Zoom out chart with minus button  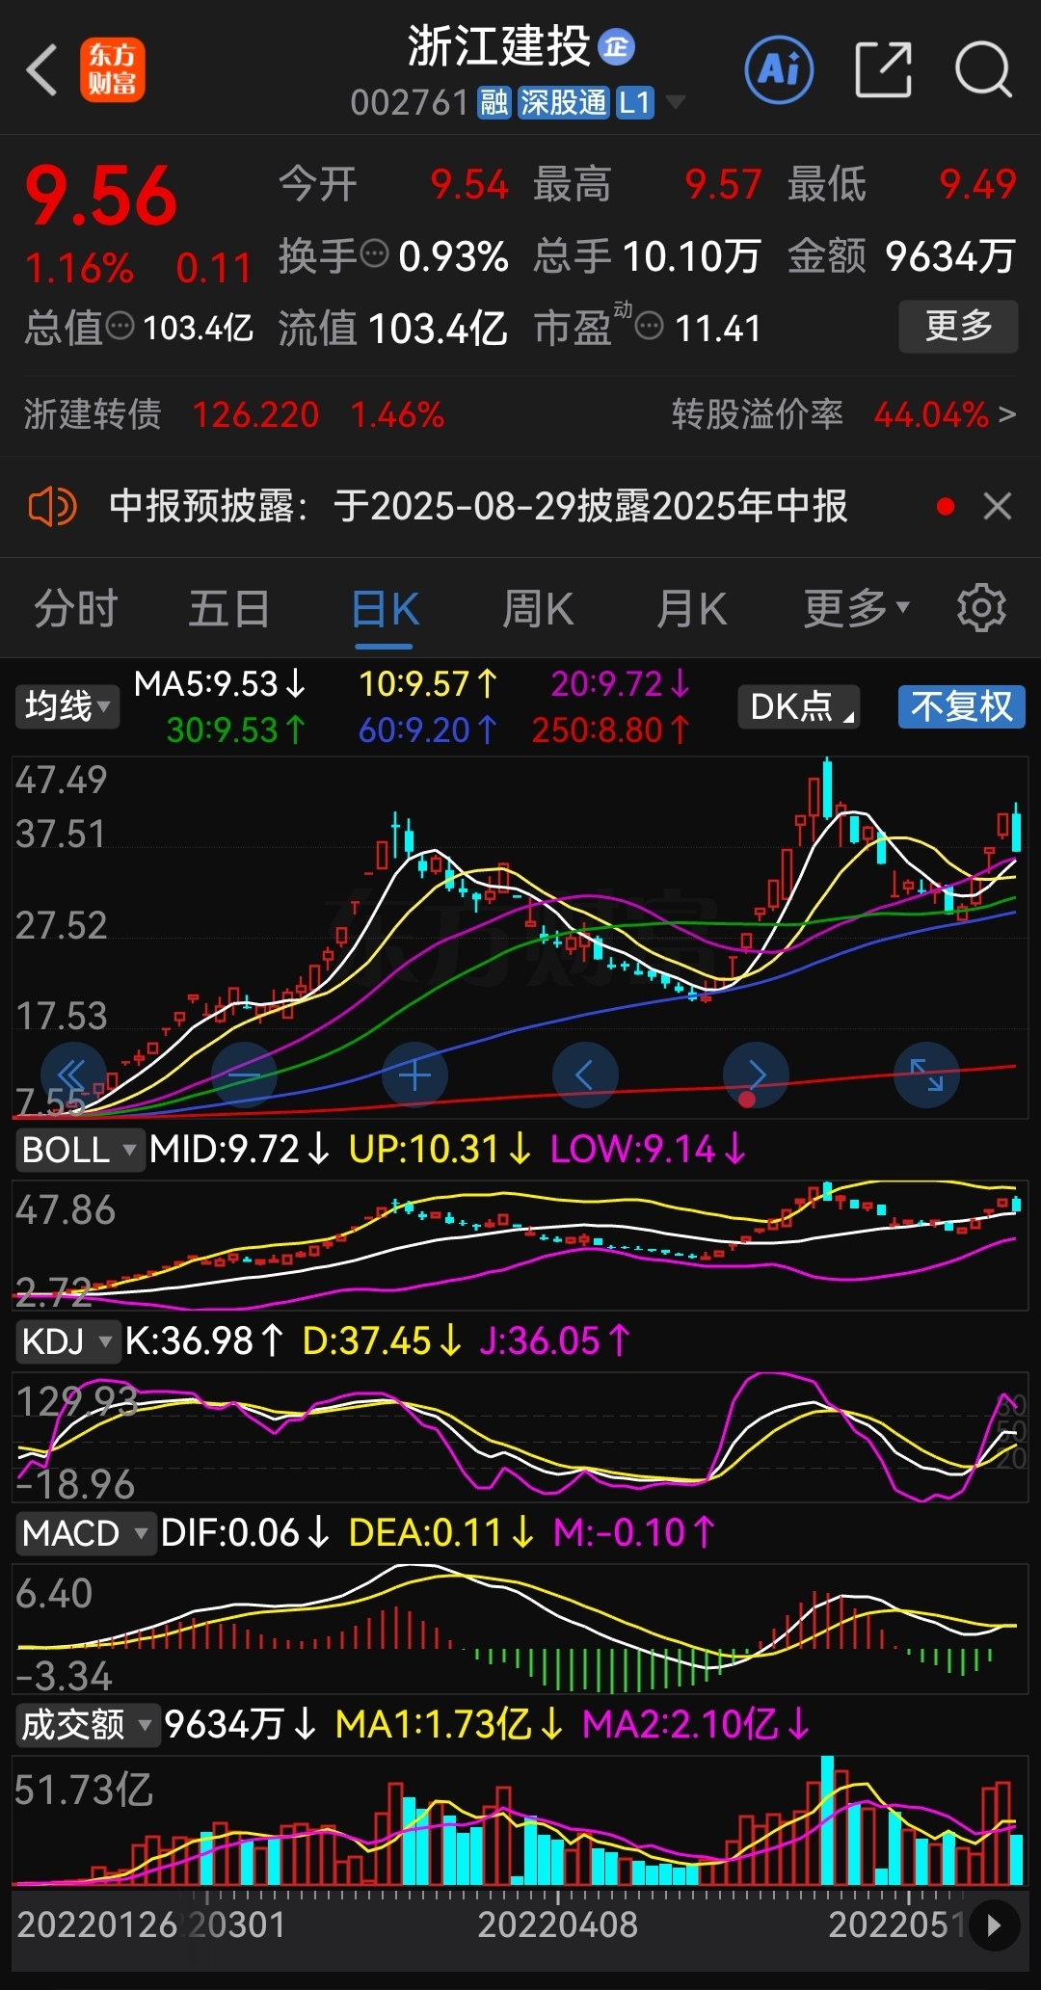click(244, 1075)
